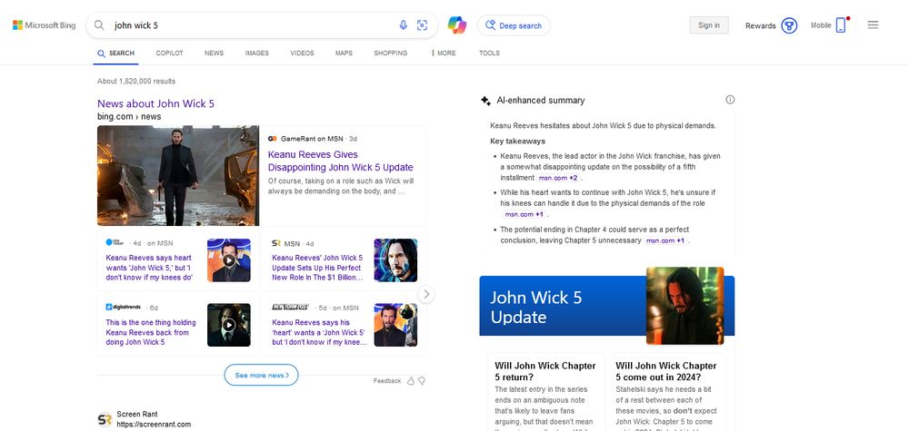This screenshot has height=431, width=909.
Task: Open msn.com +1 citation after knees takeaway
Action: point(524,214)
